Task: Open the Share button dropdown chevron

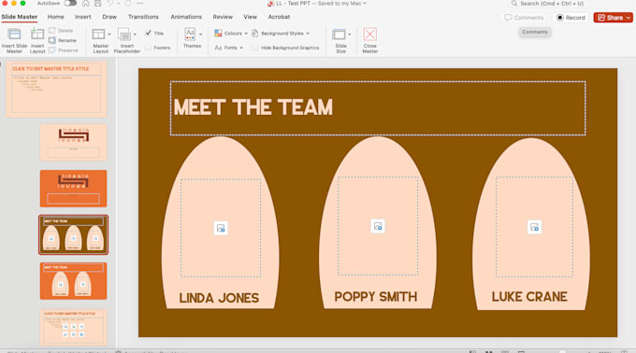Action: 629,18
